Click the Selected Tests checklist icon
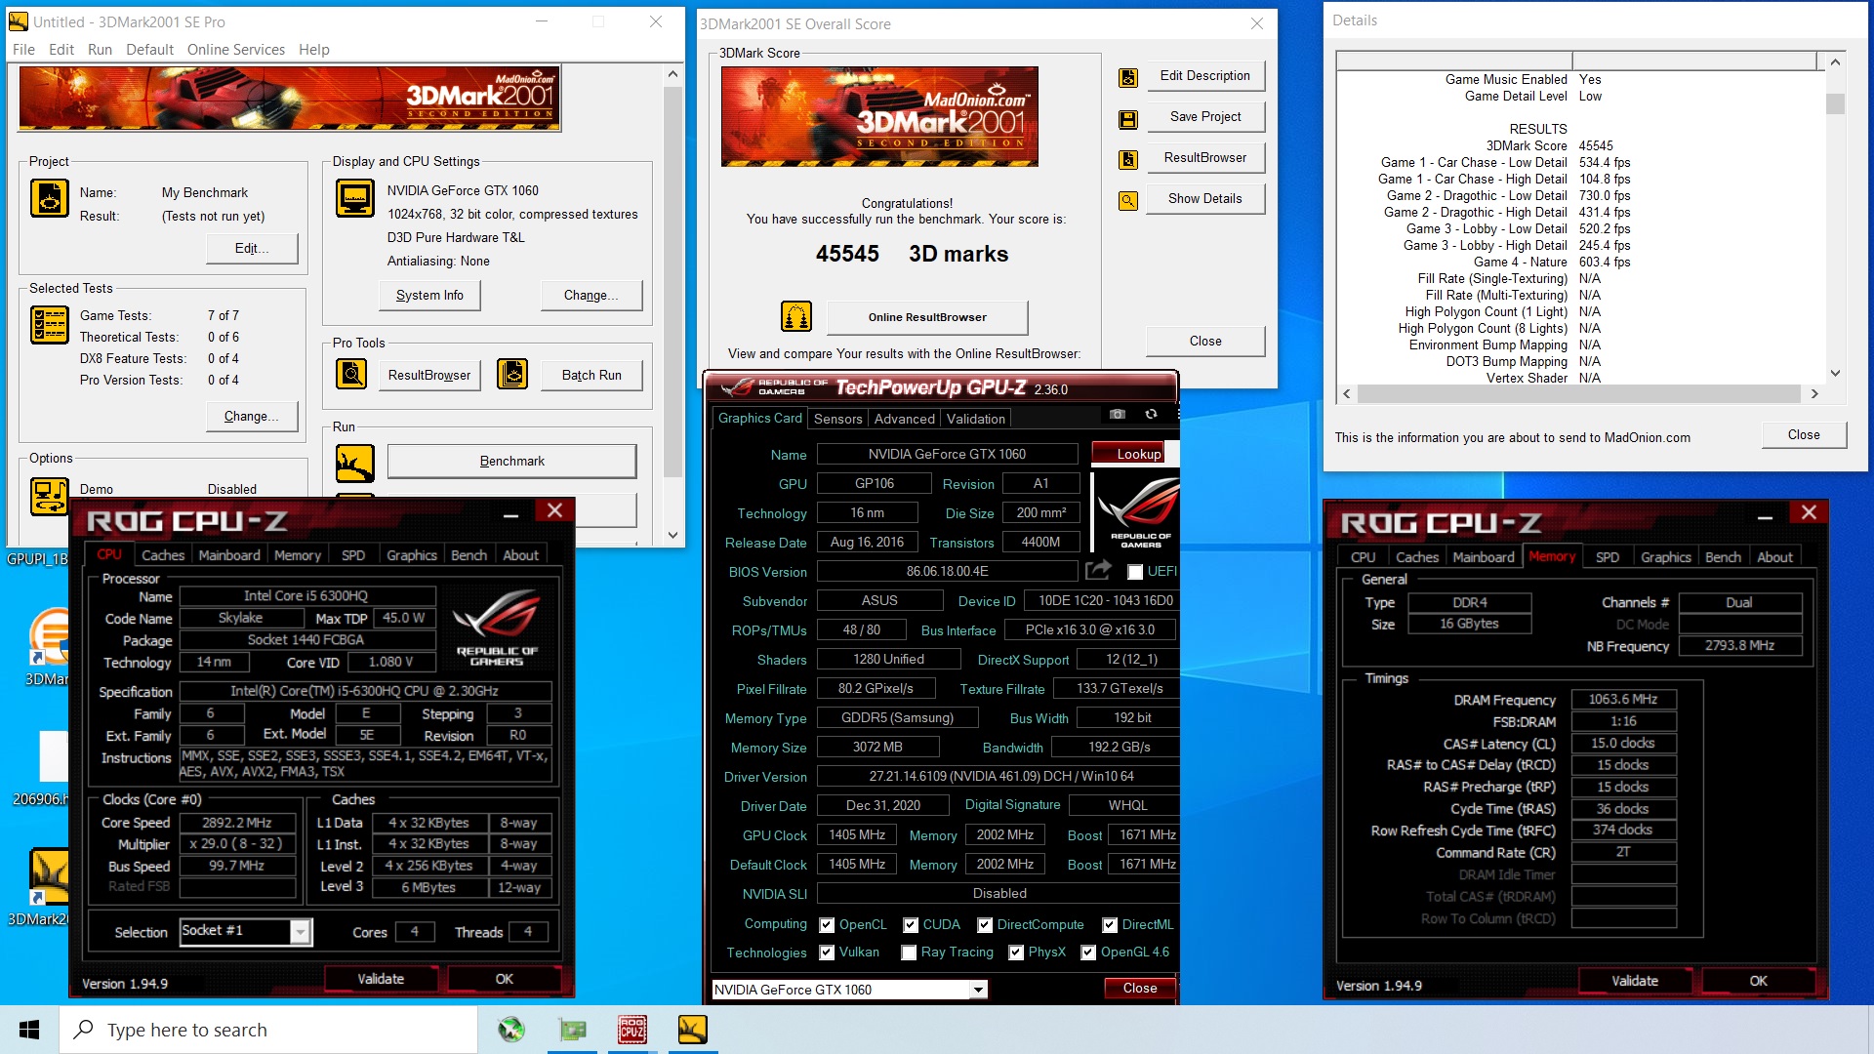This screenshot has height=1054, width=1874. tap(49, 325)
